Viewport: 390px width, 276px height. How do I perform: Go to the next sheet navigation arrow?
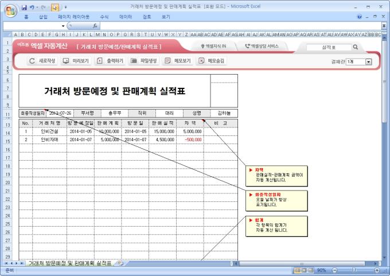click(17, 263)
